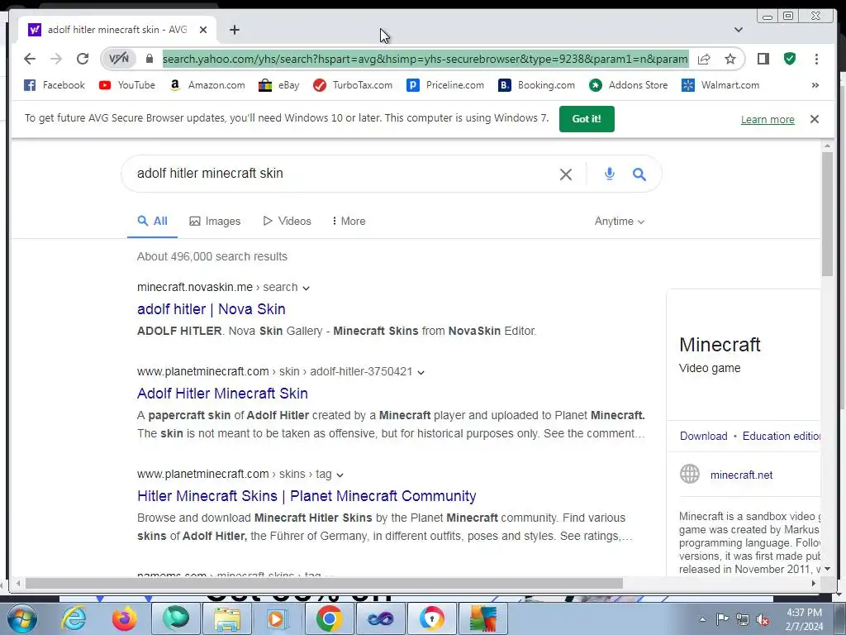Launch Internet Explorer from the taskbar
The height and width of the screenshot is (635, 846).
pos(74,618)
